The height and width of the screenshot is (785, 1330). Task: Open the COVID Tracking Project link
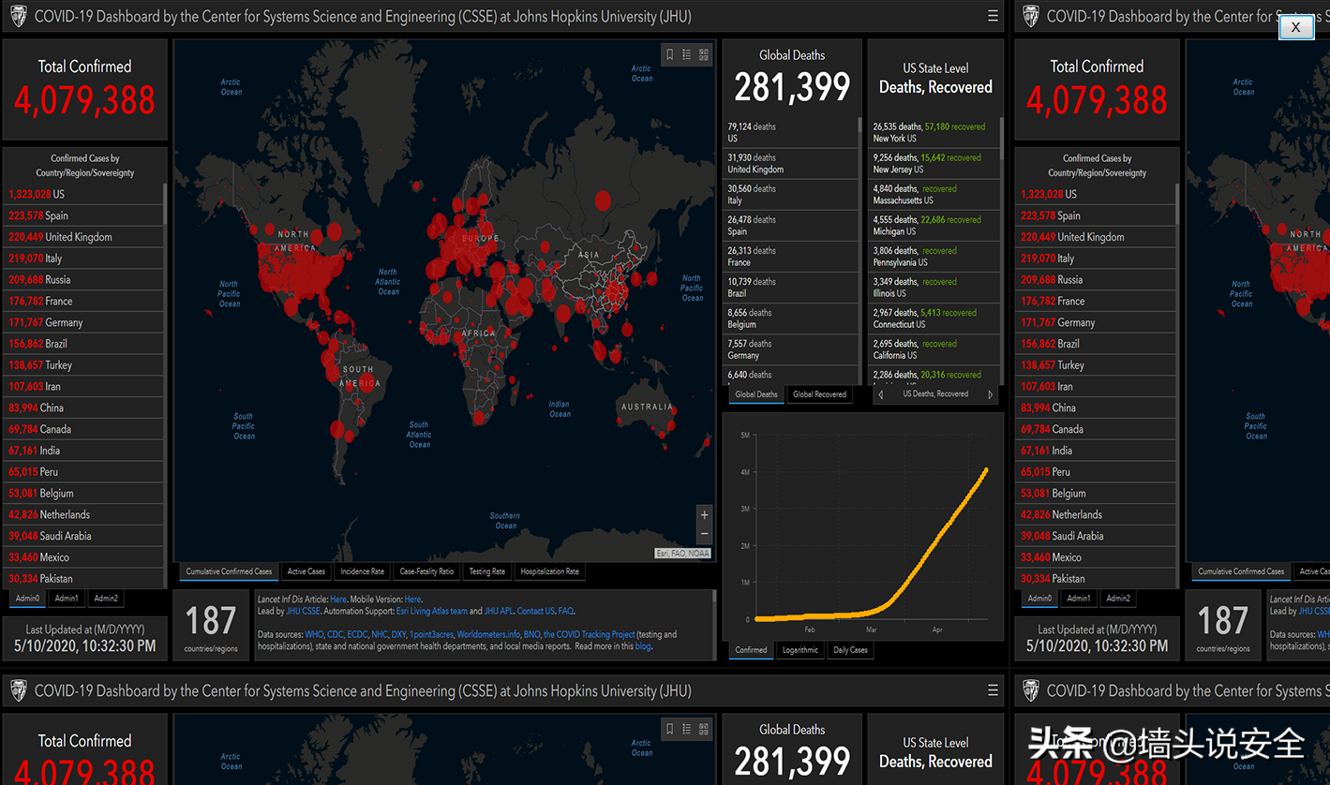[x=590, y=635]
